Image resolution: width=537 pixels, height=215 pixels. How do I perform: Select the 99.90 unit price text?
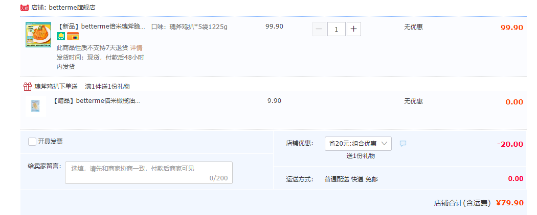click(x=274, y=26)
